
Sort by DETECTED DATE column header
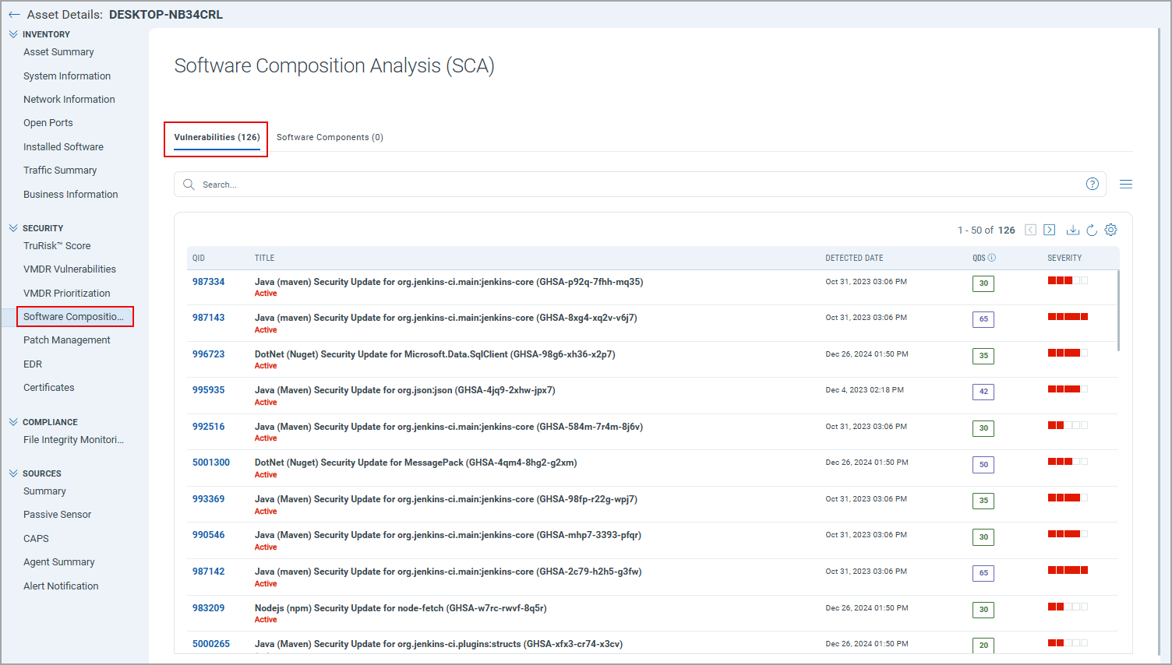click(x=854, y=258)
